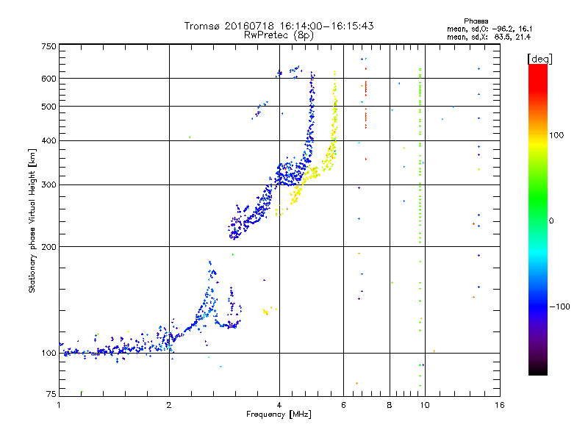Click the x-axis tick label '8'

pyautogui.click(x=390, y=405)
